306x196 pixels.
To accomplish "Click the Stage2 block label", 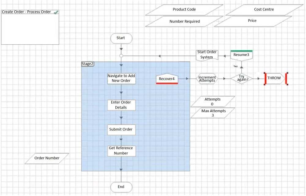I will click(88, 64).
